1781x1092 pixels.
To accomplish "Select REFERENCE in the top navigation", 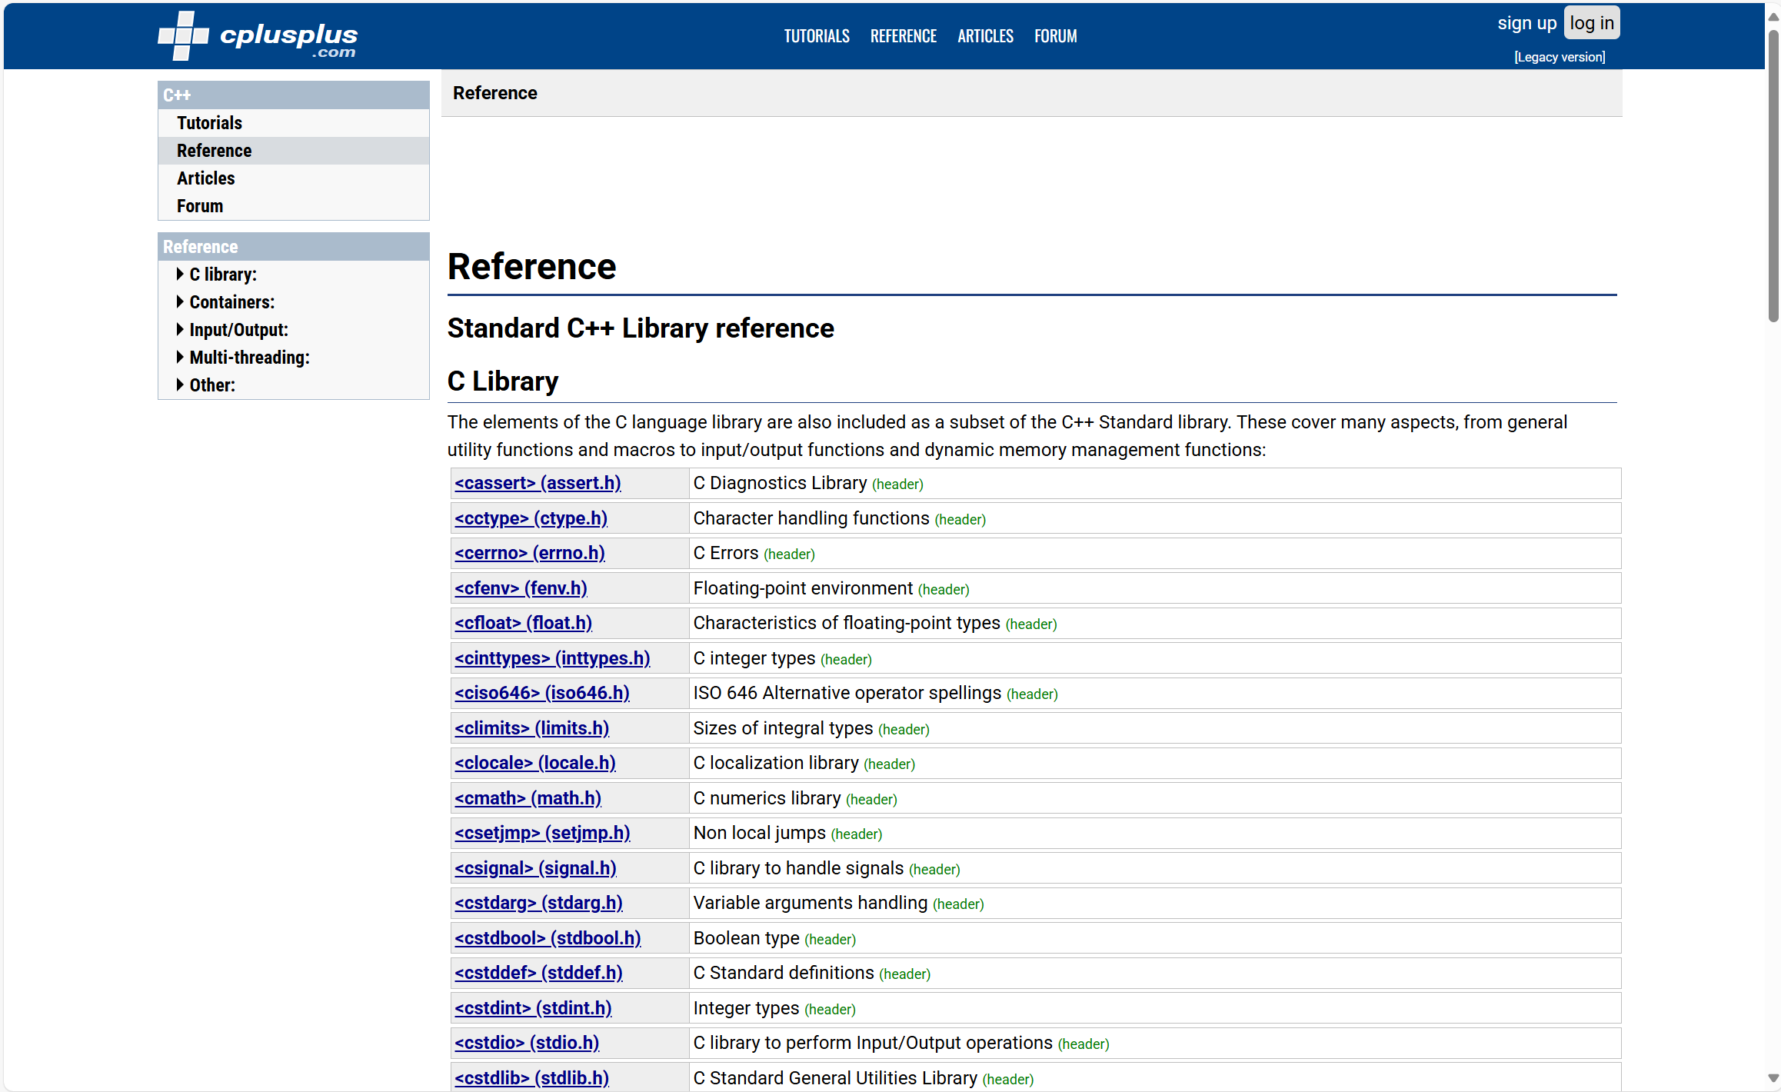I will (x=903, y=36).
